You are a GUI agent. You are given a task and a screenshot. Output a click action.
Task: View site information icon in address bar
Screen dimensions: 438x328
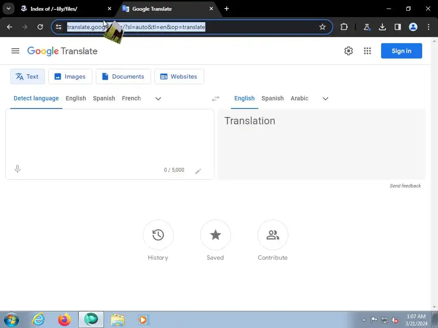tap(58, 27)
